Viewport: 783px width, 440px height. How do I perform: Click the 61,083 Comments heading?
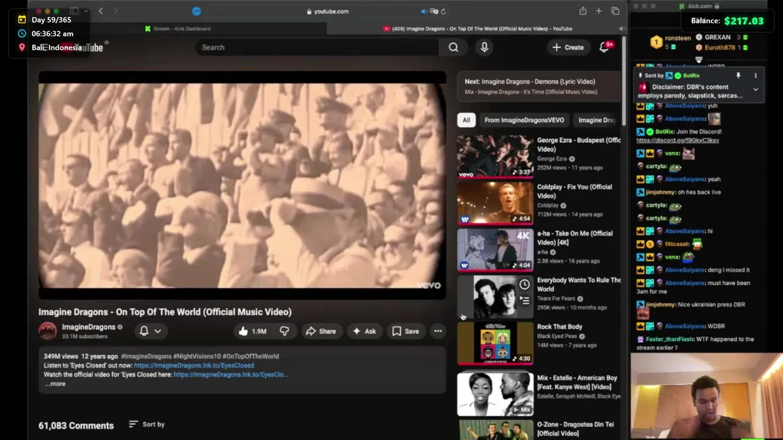[76, 425]
